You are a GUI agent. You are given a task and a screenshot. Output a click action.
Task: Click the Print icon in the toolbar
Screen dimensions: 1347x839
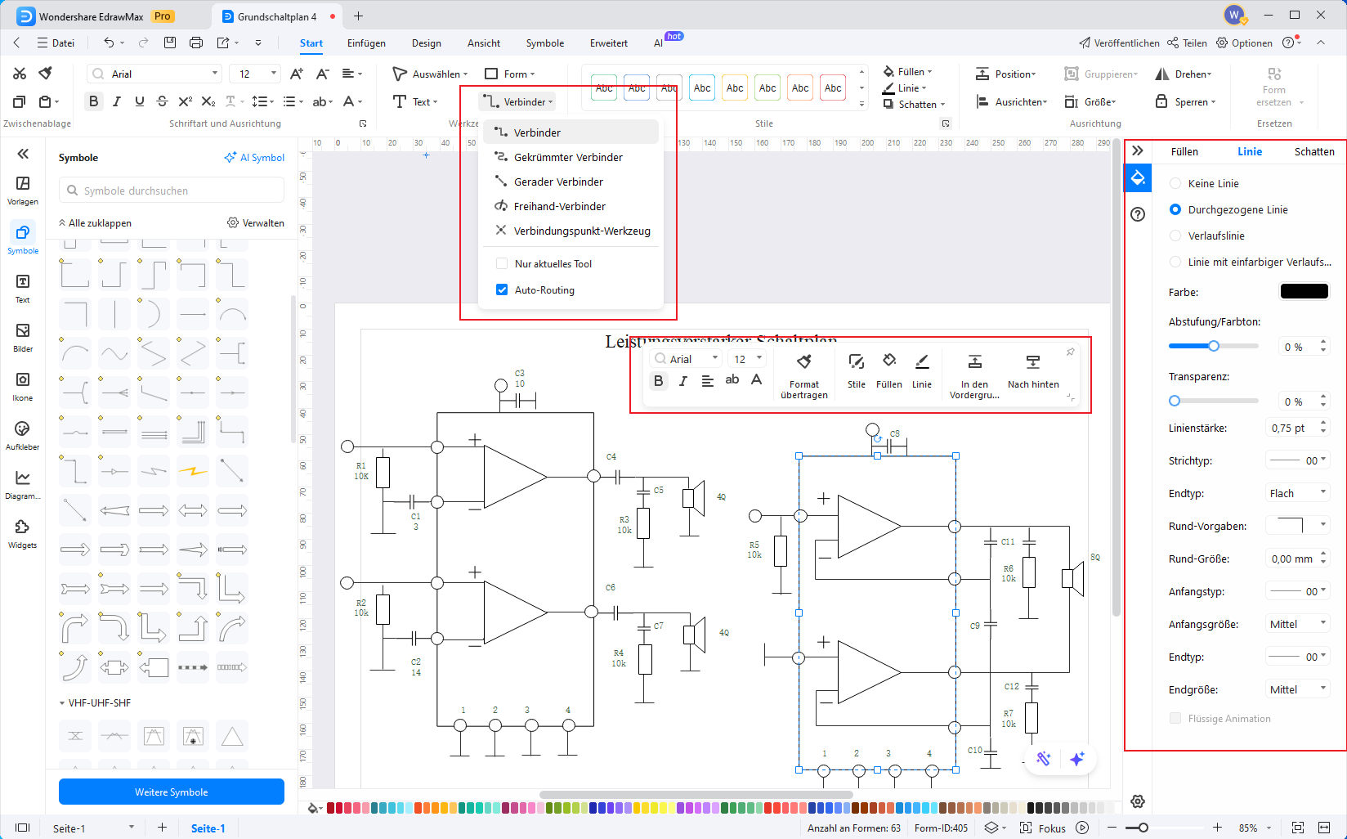click(x=196, y=43)
